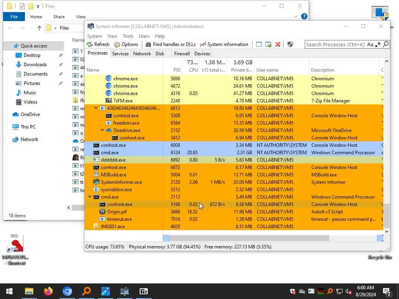Screen dimensions: 399x299
Task: Open Find handles or DLLs
Action: (x=171, y=44)
